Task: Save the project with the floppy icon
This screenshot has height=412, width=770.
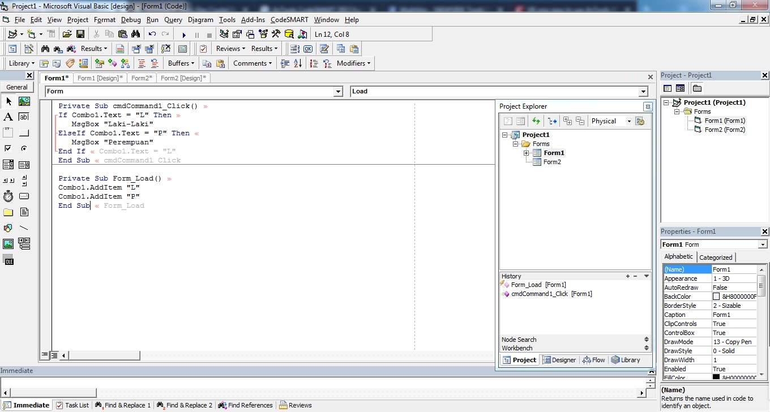Action: [x=80, y=35]
